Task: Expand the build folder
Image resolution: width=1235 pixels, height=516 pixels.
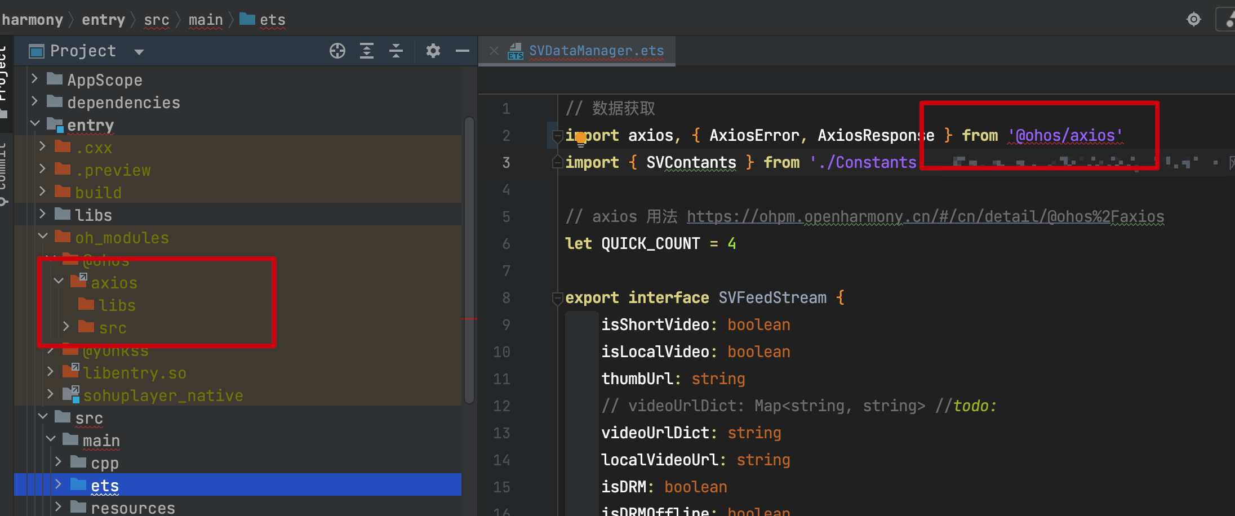Action: pyautogui.click(x=42, y=192)
